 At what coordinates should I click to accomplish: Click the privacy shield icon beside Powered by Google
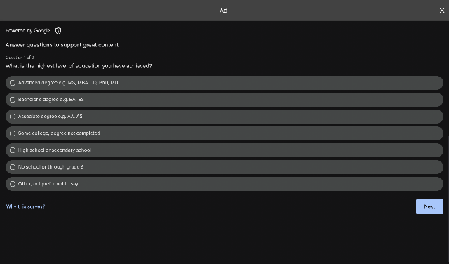click(x=58, y=31)
